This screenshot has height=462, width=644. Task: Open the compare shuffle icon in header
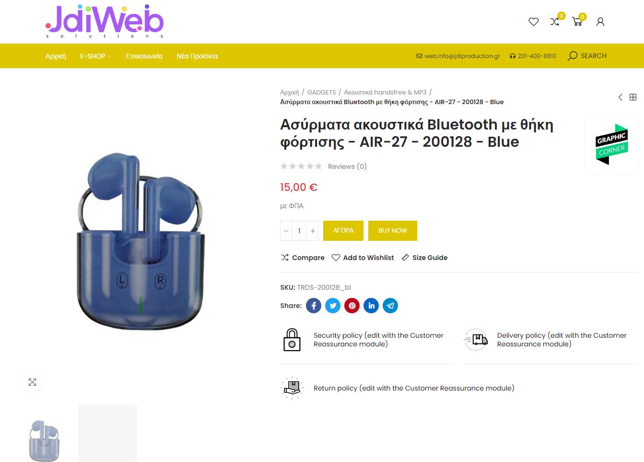(x=555, y=22)
